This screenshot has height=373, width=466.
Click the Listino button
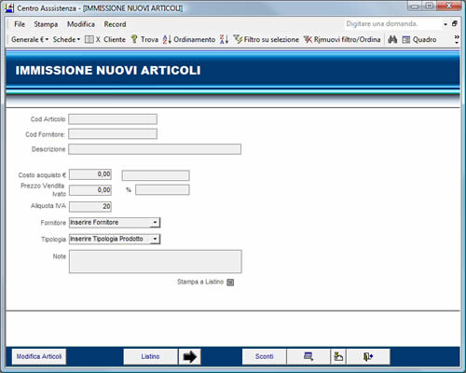tap(151, 356)
